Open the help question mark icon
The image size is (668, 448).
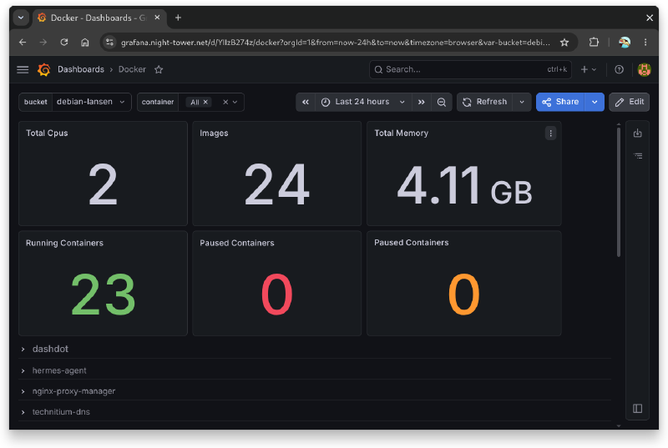click(x=619, y=69)
